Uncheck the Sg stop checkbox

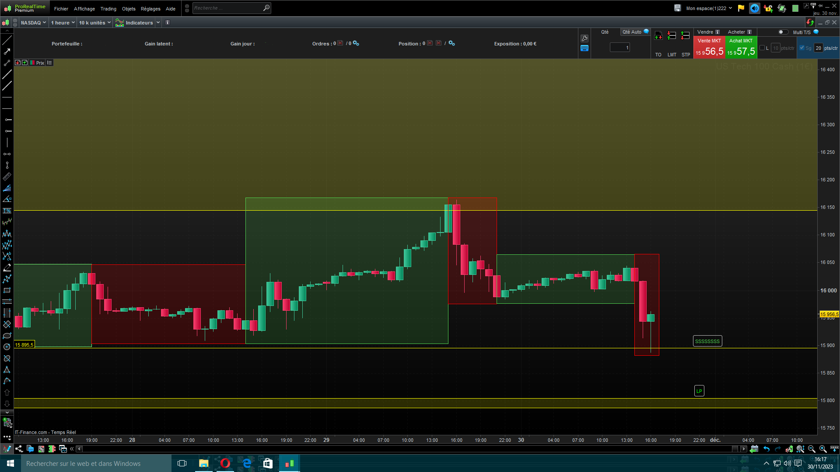pyautogui.click(x=802, y=48)
